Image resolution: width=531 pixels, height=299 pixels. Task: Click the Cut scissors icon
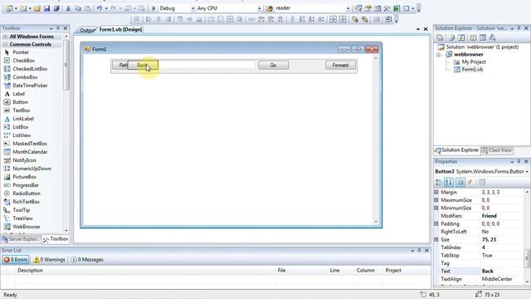click(68, 8)
